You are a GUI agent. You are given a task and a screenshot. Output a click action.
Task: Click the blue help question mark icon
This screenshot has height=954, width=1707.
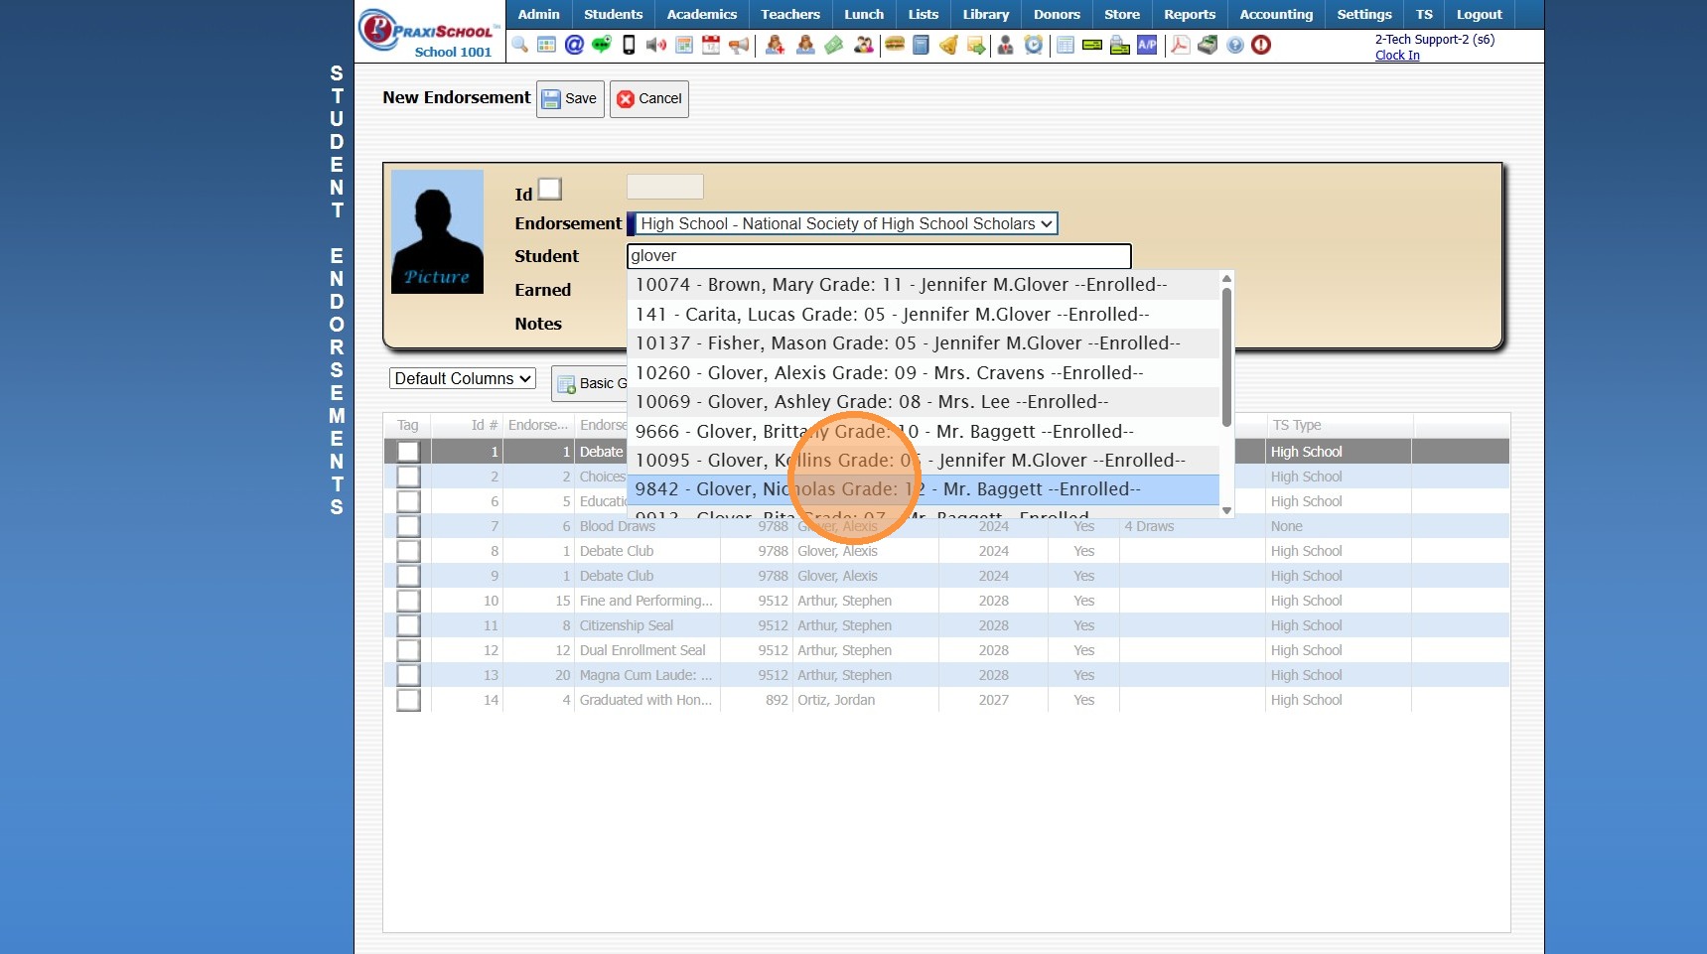point(1235,45)
